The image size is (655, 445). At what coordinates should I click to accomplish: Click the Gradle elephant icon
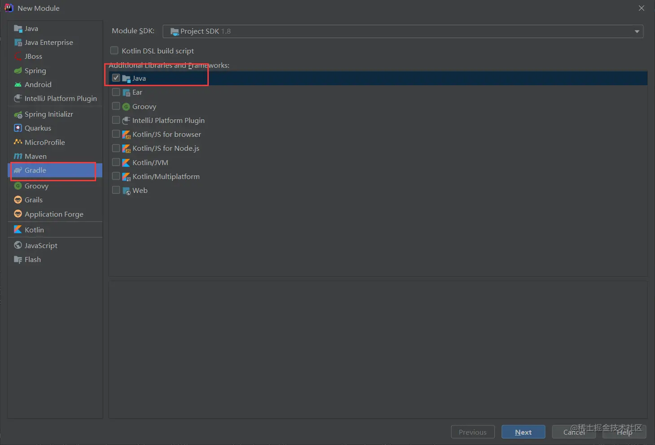(18, 170)
